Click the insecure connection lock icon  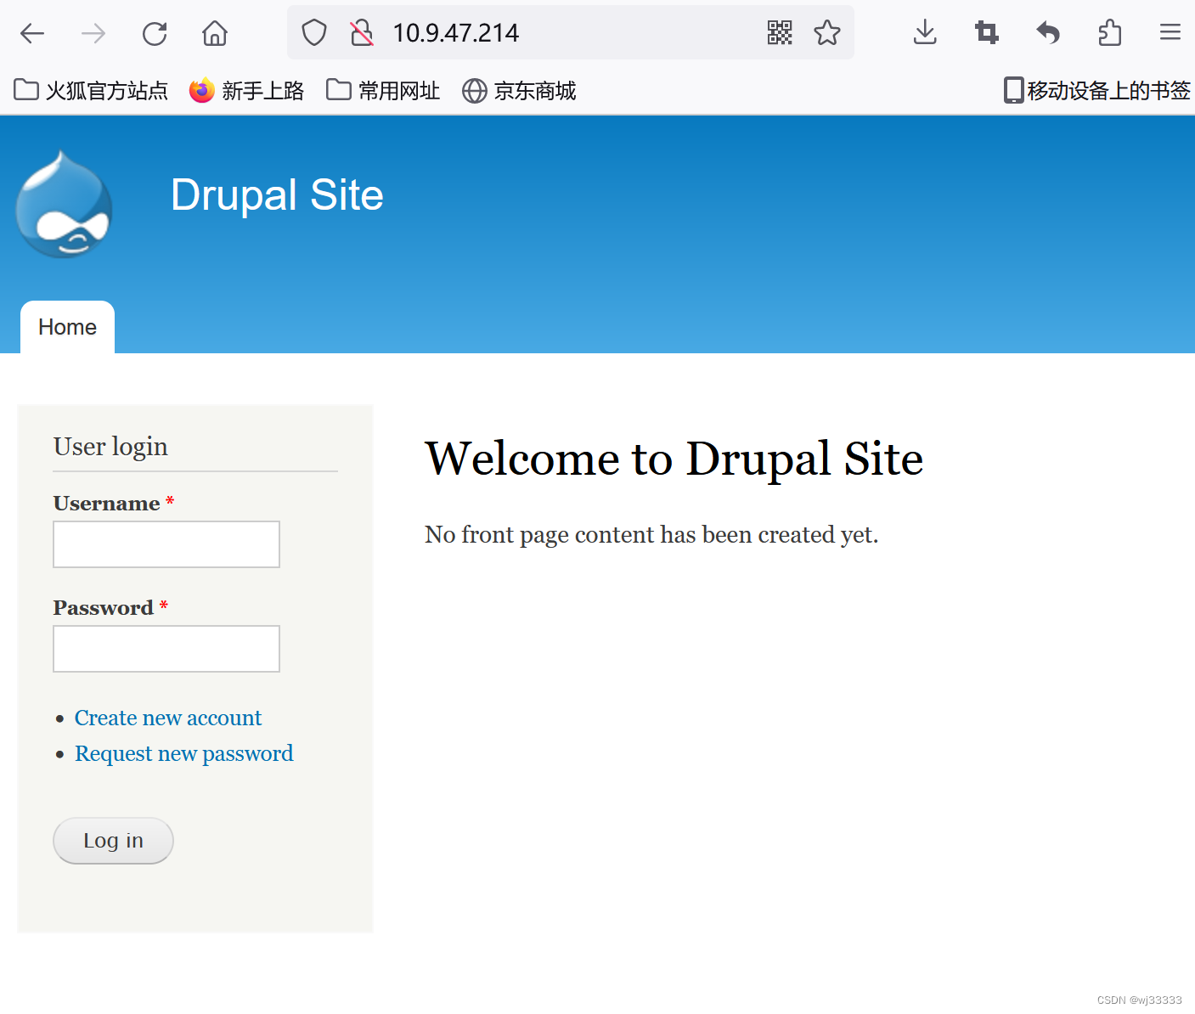pyautogui.click(x=360, y=32)
